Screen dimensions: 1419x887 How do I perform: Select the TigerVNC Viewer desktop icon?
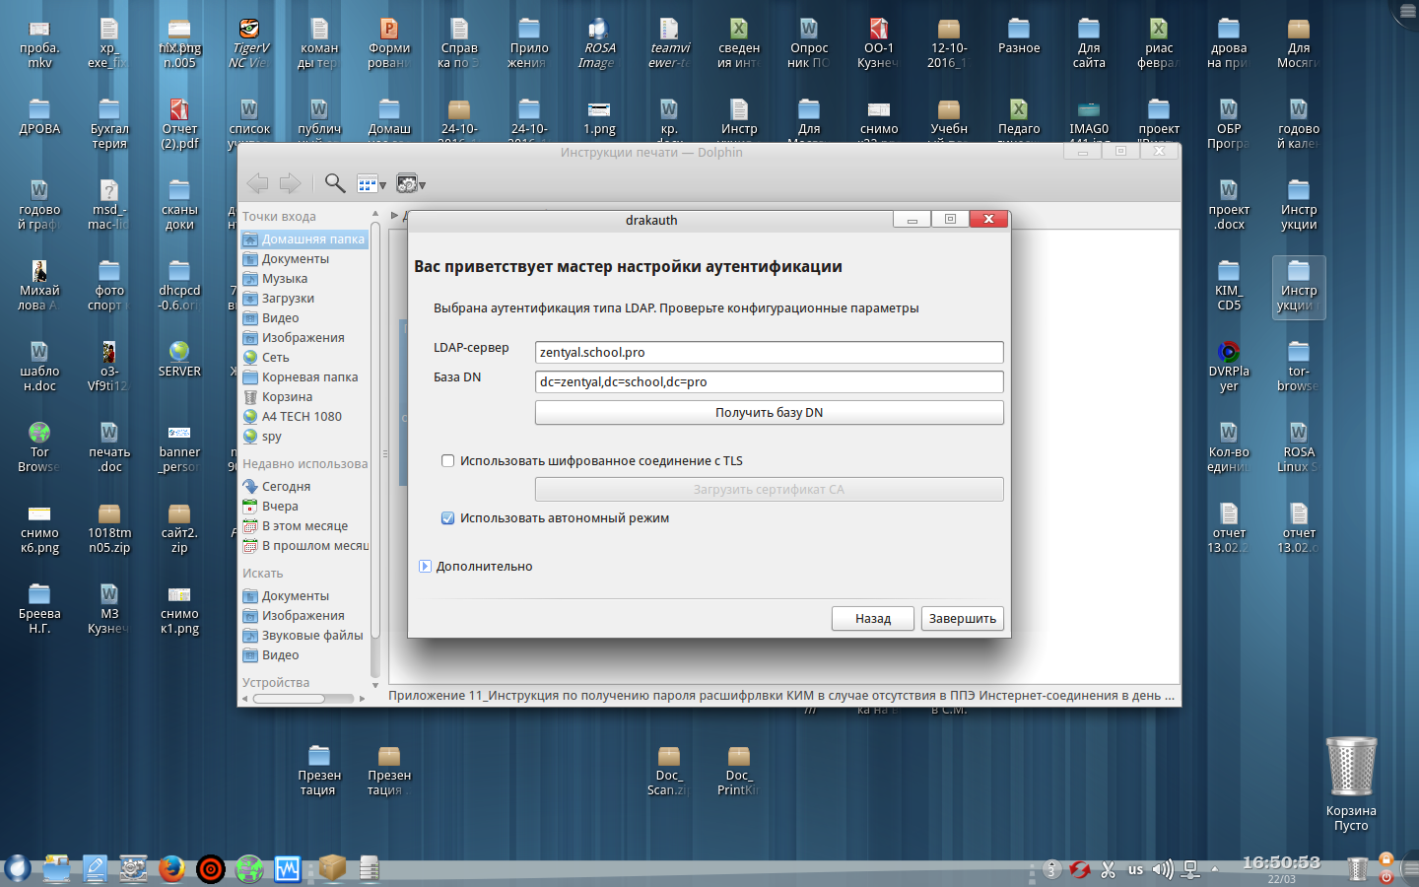coord(249,43)
